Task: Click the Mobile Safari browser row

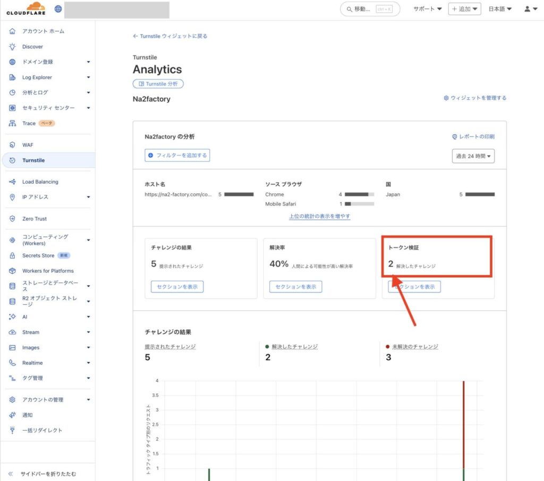Action: tap(319, 204)
